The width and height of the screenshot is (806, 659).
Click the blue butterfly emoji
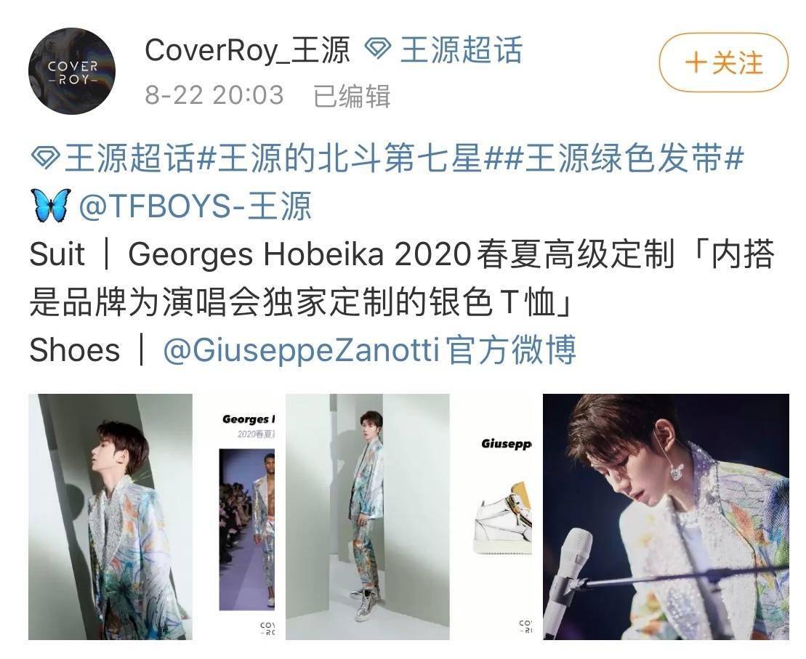pos(50,205)
